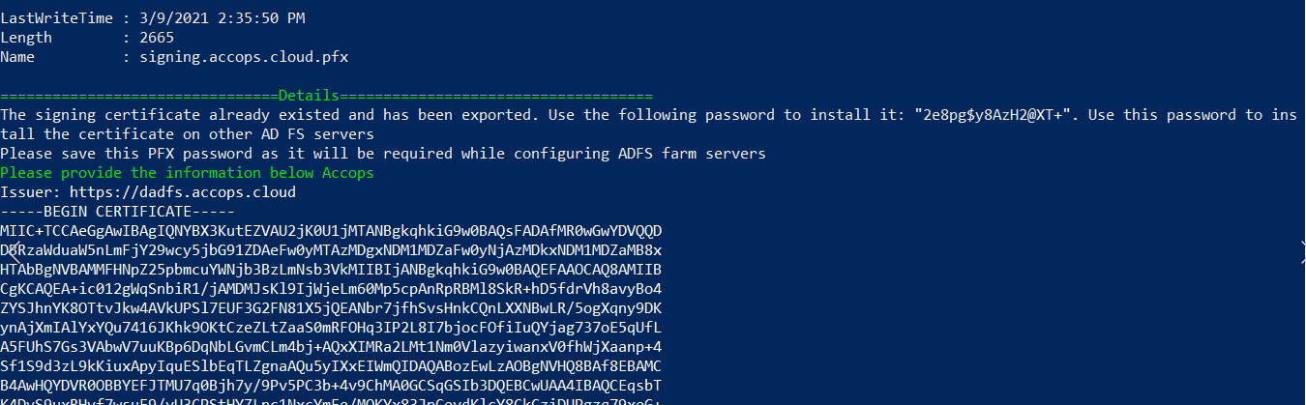Click the 'Please save this PFX password' line
This screenshot has height=405, width=1306.
pyautogui.click(x=382, y=154)
